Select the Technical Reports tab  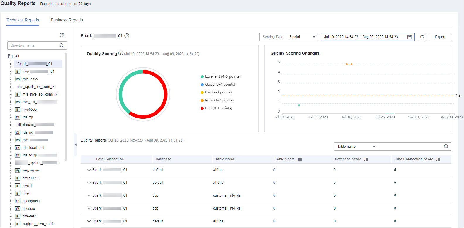tap(23, 20)
